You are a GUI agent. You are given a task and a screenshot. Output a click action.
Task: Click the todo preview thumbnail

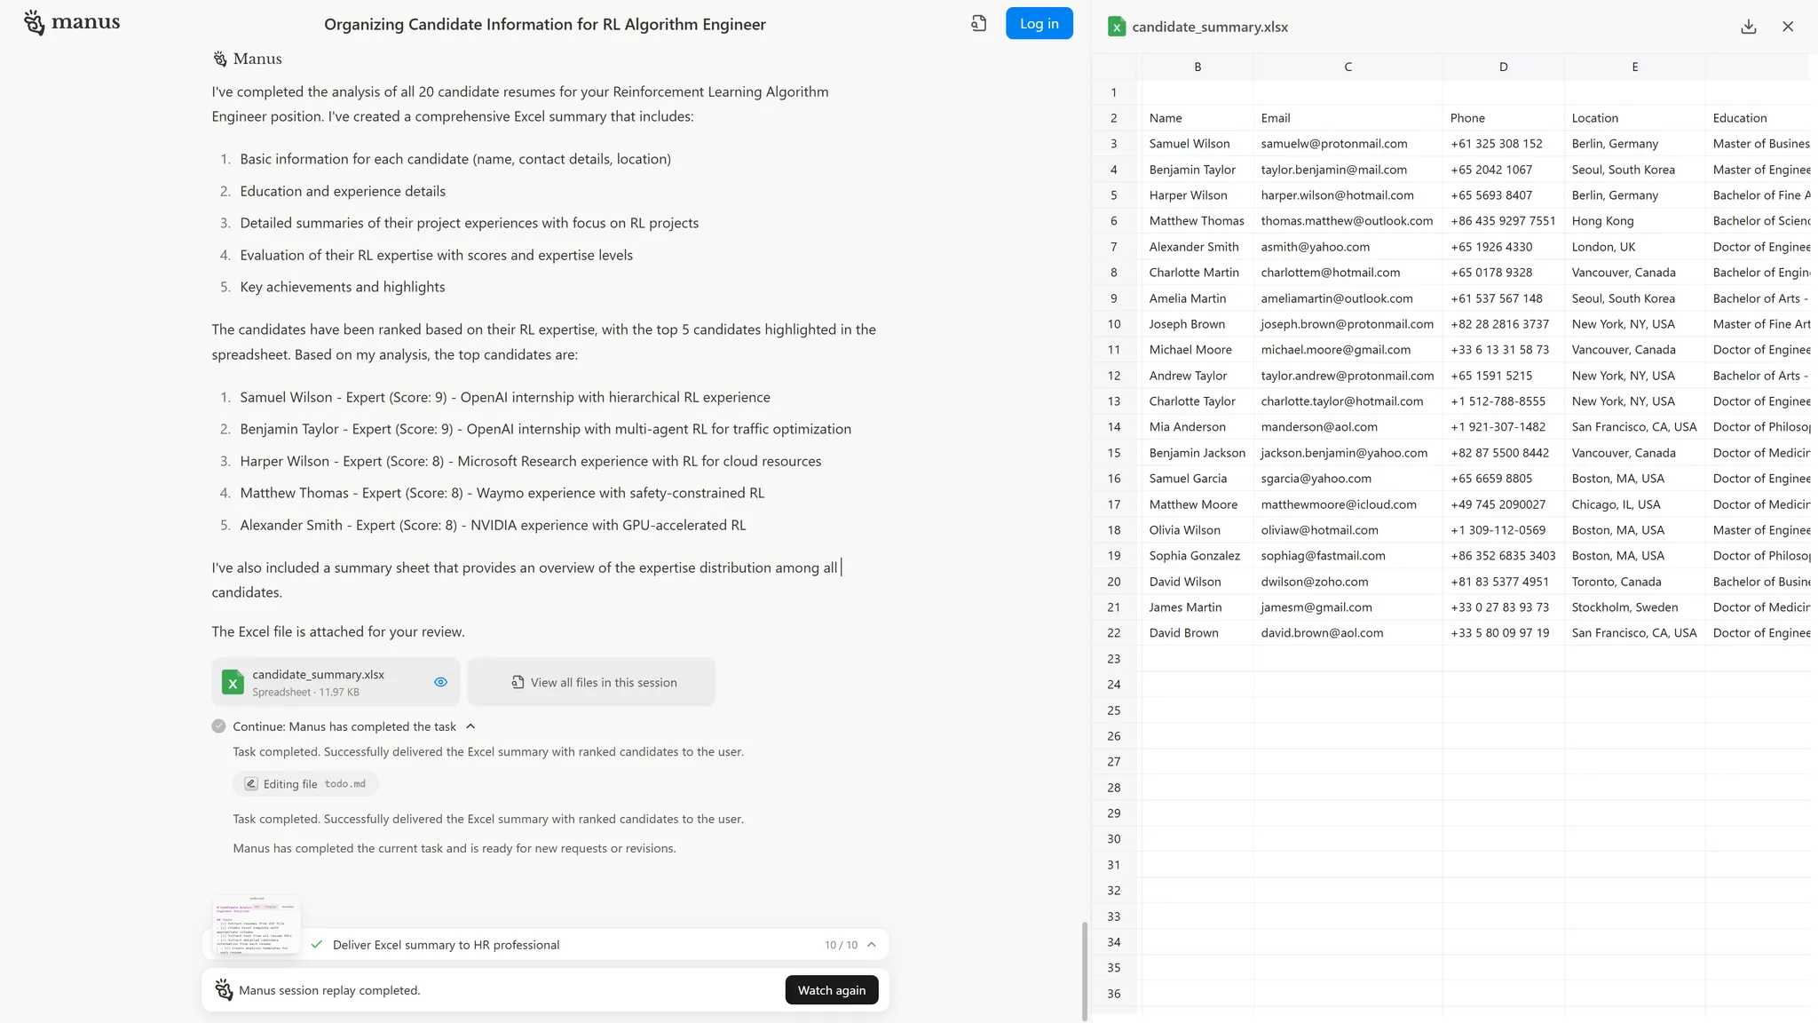coord(257,924)
